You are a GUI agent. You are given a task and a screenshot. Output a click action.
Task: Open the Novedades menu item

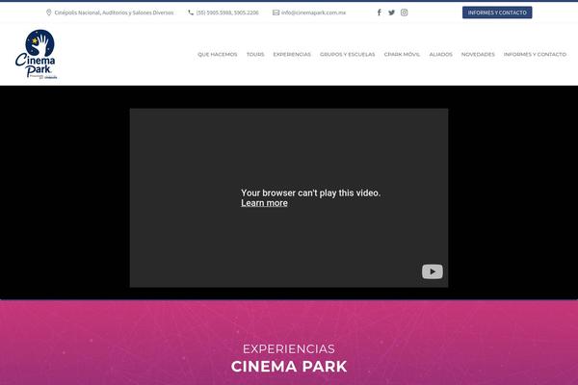(478, 54)
